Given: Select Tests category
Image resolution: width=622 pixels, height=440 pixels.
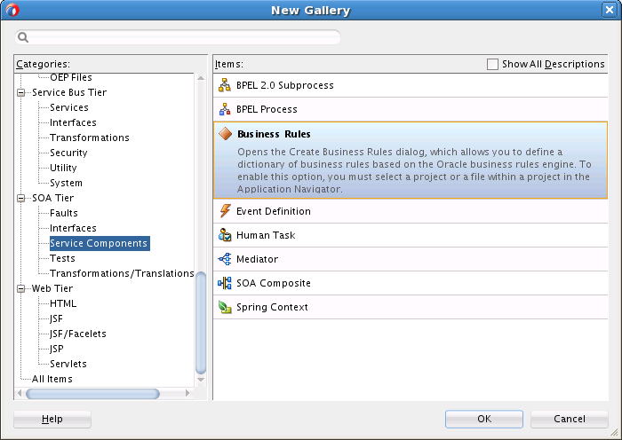Looking at the screenshot, I should [62, 258].
